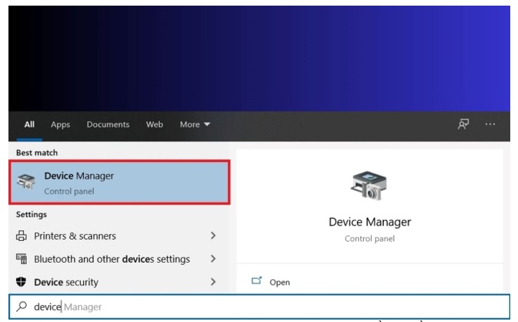Switch to the Apps tab

click(61, 125)
